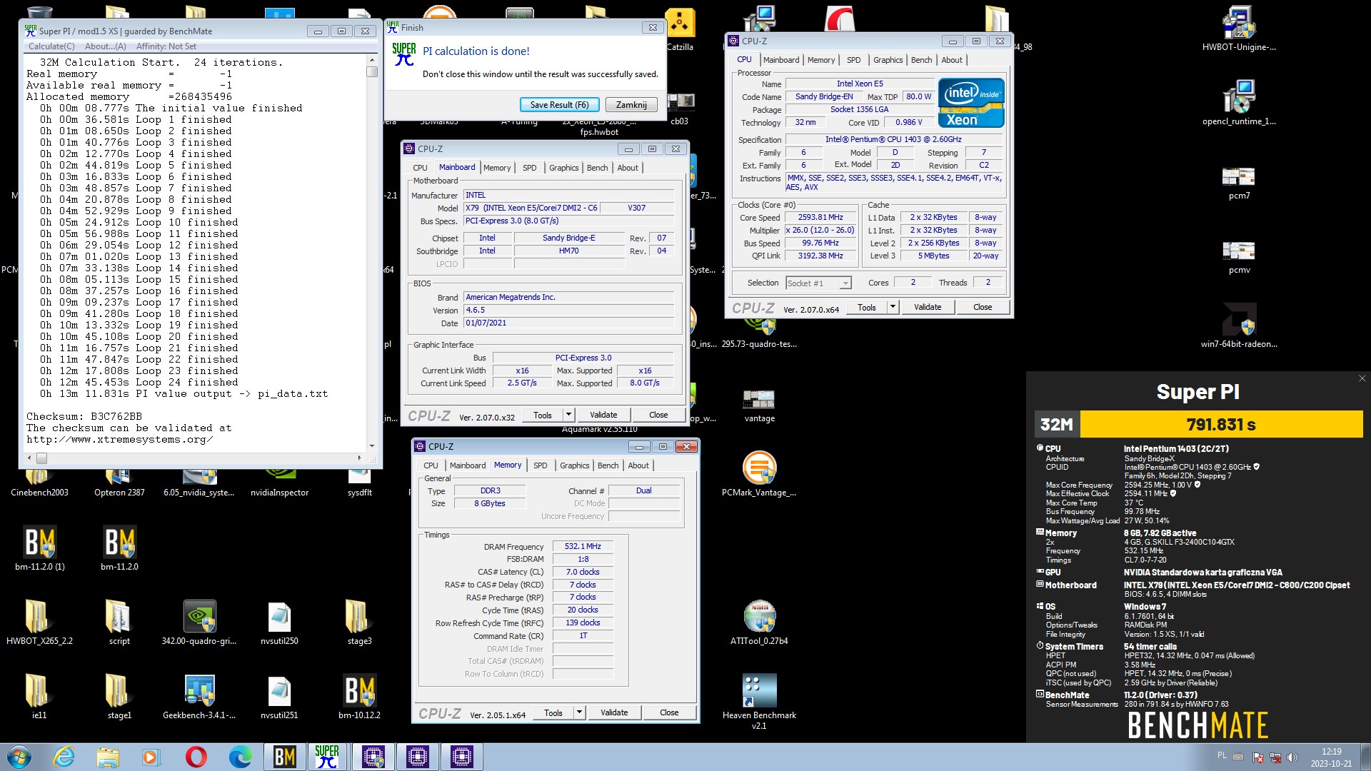Viewport: 1371px width, 771px height.
Task: Click the DRAM Frequency value 532.1 MHz
Action: (583, 547)
